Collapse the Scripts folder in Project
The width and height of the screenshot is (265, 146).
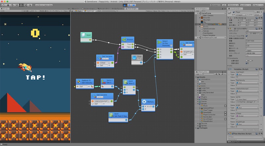coord(198,104)
